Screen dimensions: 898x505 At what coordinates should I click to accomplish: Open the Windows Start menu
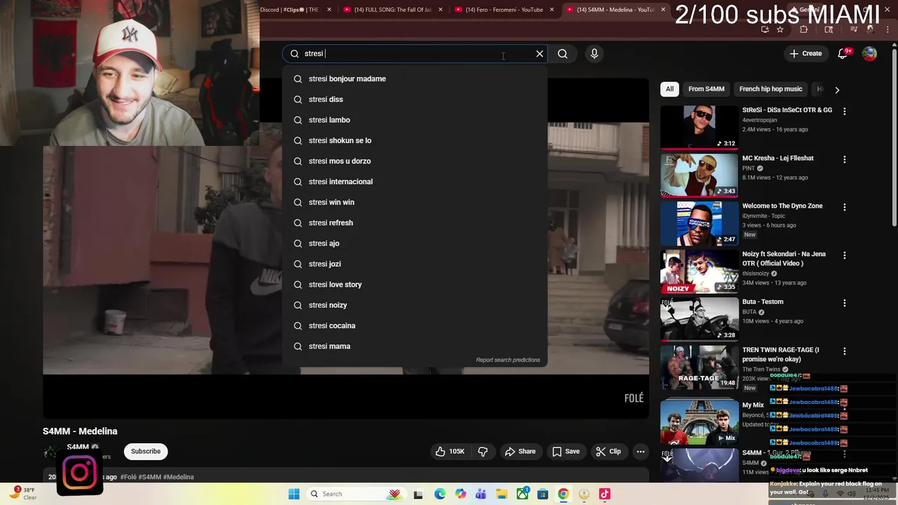point(294,494)
